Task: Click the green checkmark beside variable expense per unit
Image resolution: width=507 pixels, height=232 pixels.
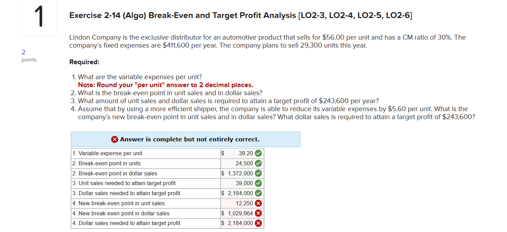Action: click(x=258, y=153)
